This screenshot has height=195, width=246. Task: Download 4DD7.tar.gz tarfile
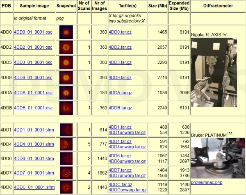(120, 170)
